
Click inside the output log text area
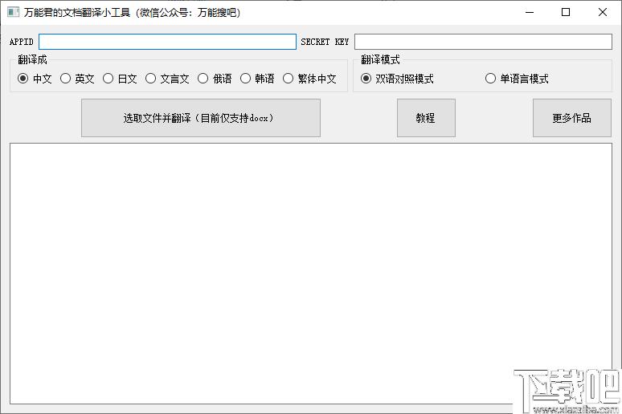click(311, 274)
